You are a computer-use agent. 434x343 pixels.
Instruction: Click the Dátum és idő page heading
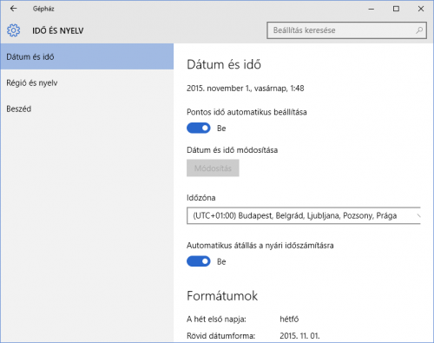(224, 64)
